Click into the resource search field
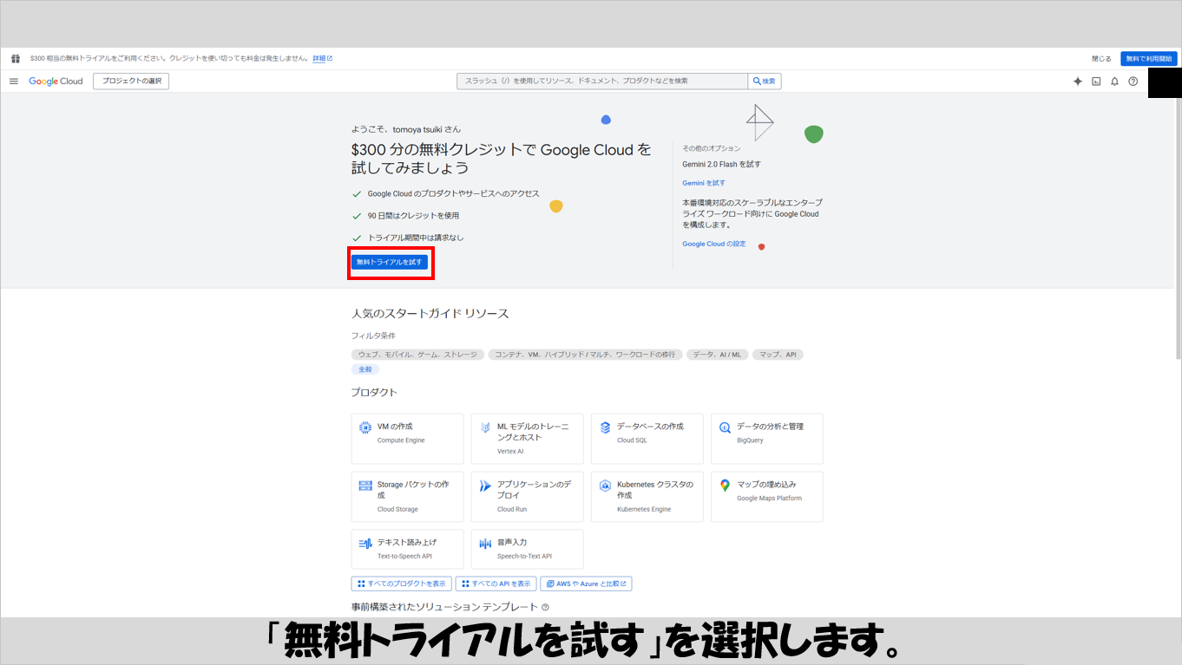 coord(602,81)
